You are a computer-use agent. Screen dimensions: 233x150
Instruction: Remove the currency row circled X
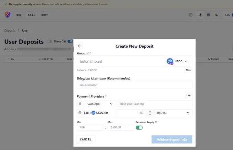click(x=80, y=113)
